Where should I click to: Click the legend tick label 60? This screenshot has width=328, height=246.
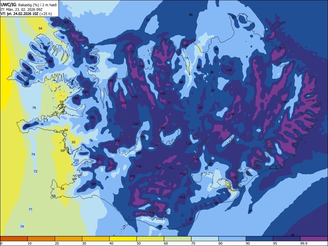tap(166, 243)
